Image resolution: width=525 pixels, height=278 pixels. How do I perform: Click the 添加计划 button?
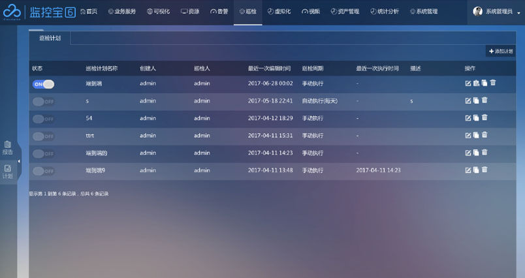coord(500,51)
